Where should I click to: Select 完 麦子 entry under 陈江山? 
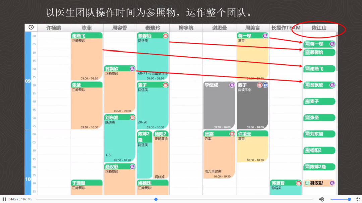319,101
